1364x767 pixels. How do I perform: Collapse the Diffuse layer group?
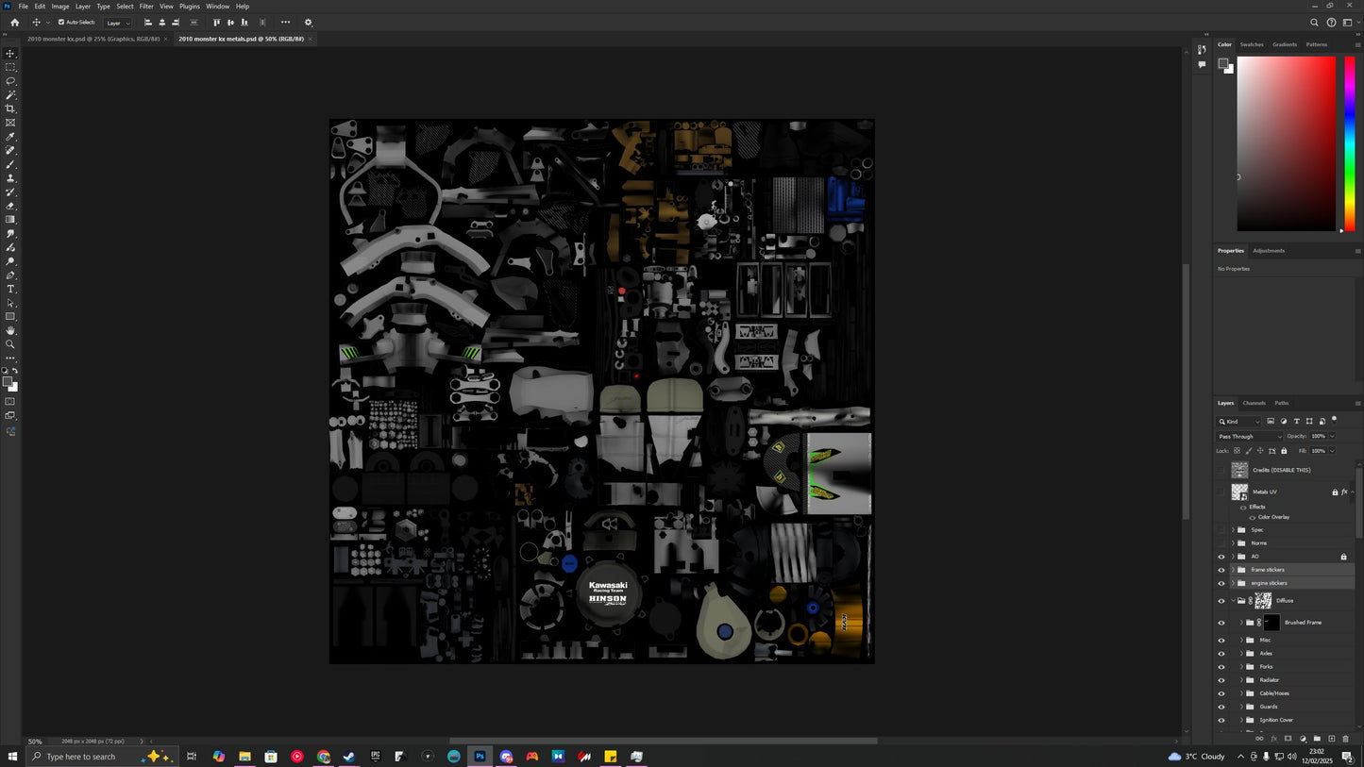coord(1232,601)
